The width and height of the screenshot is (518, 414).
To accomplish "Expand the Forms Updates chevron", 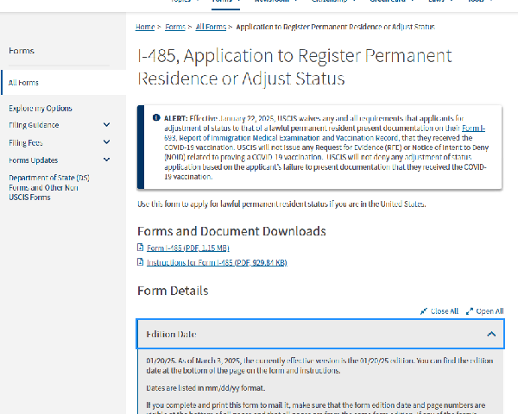I will [106, 160].
